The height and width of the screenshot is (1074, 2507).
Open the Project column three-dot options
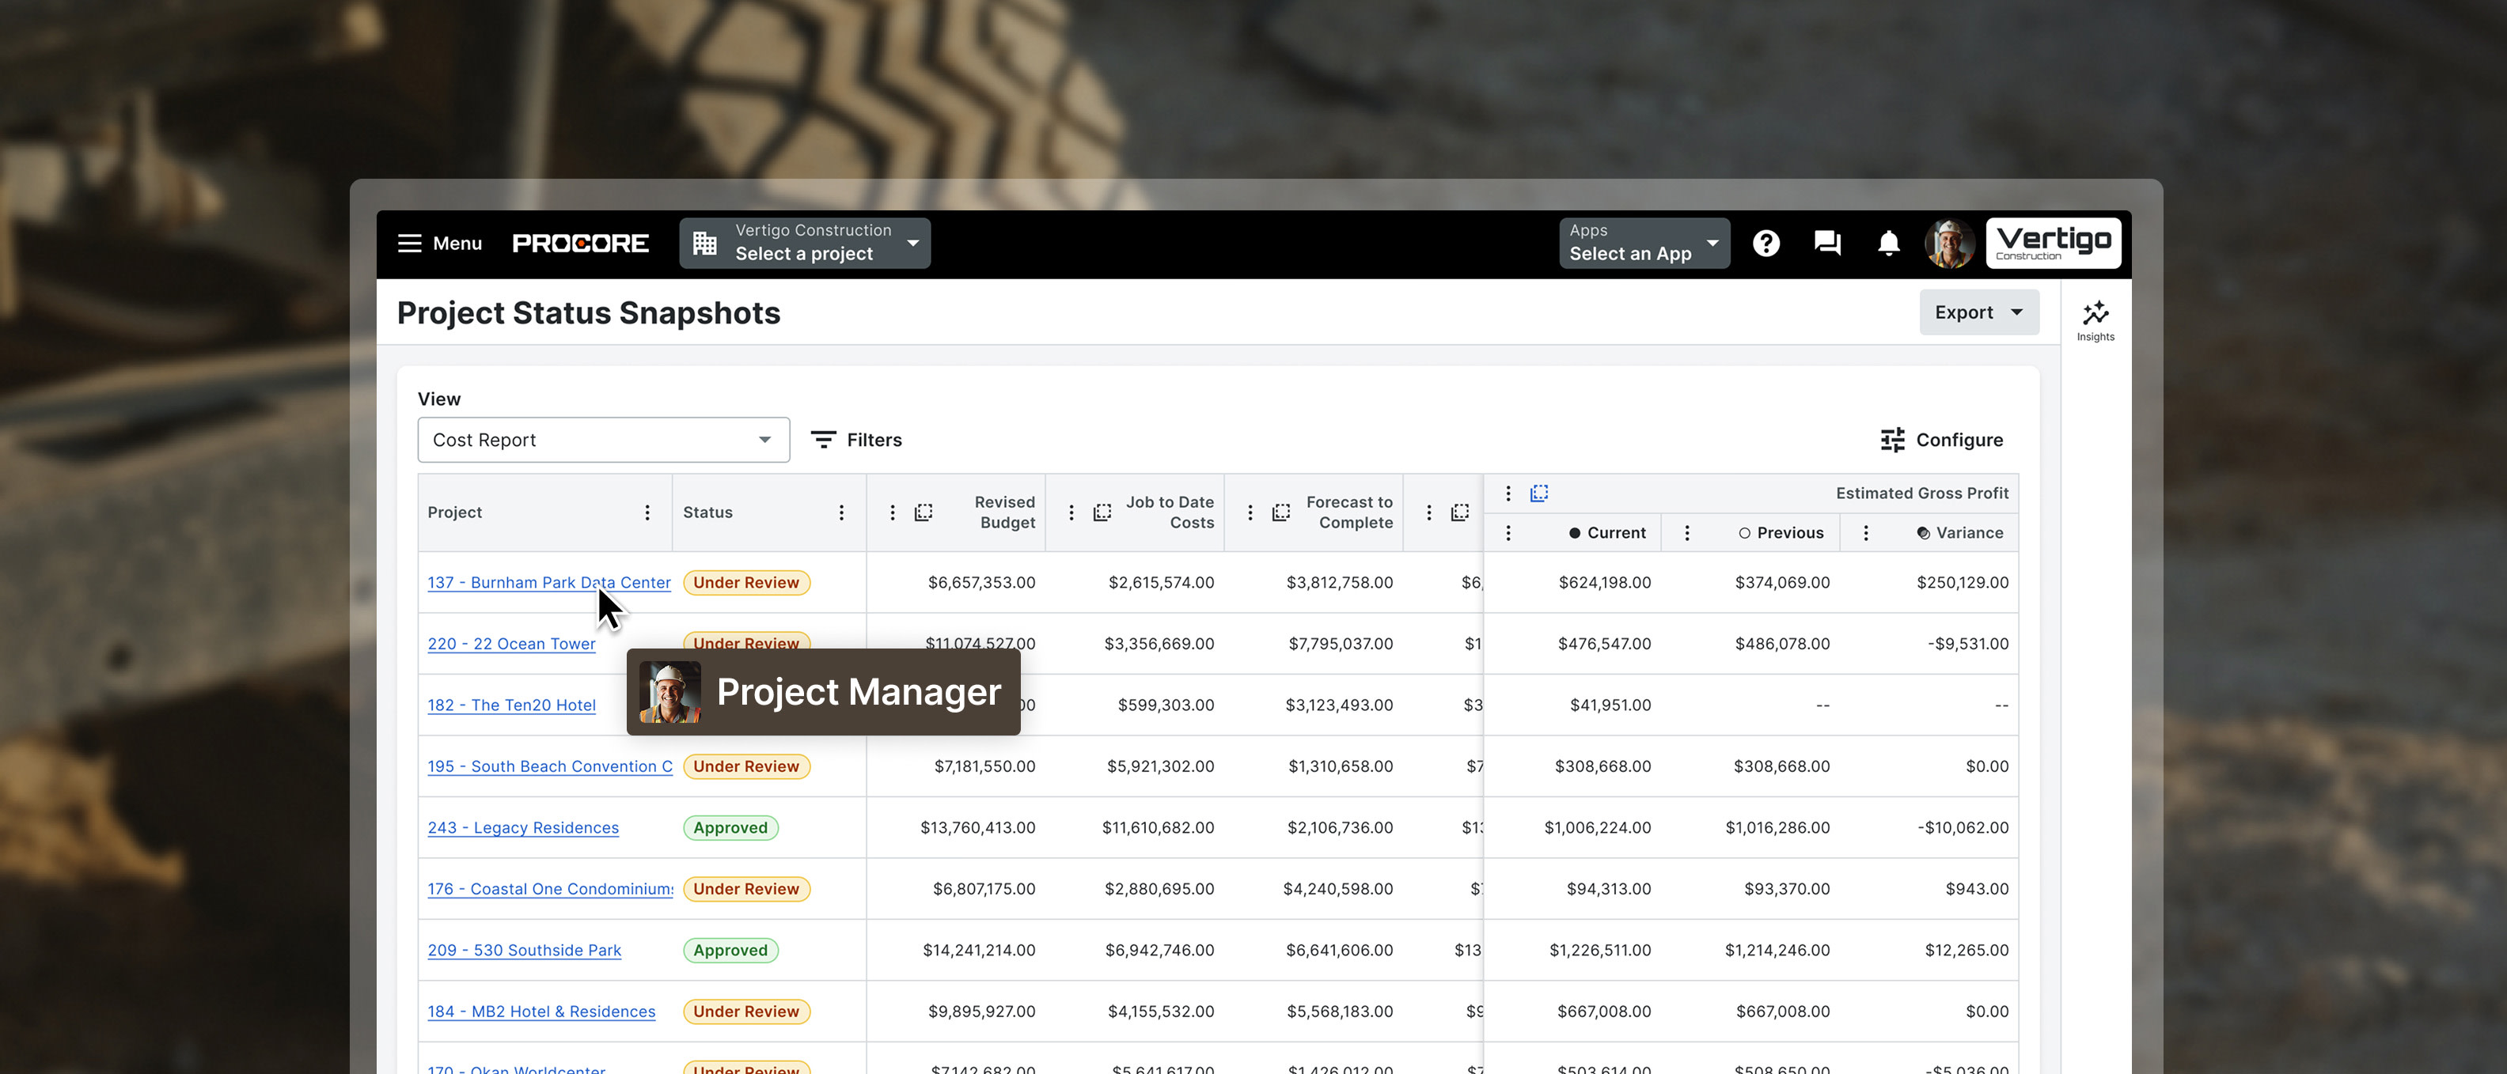click(x=647, y=512)
